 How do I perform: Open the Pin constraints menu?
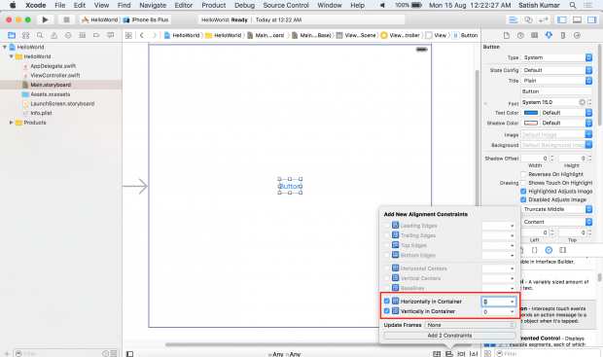coord(461,354)
